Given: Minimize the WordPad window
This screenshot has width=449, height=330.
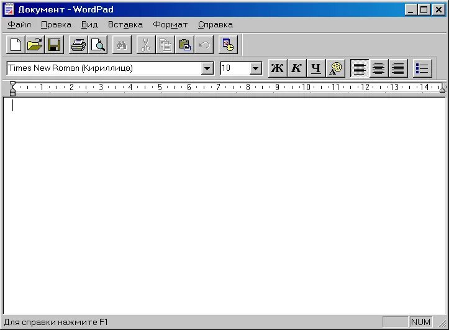Looking at the screenshot, I should click(411, 10).
